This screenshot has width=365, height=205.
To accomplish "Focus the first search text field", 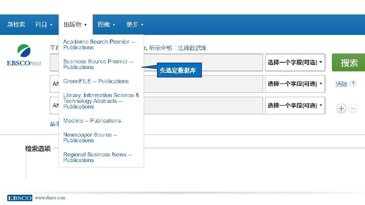I will click(203, 63).
